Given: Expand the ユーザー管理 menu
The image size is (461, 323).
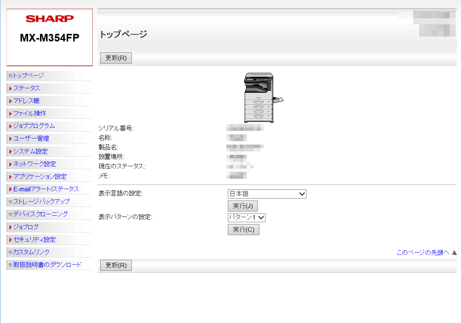Looking at the screenshot, I should [31, 138].
